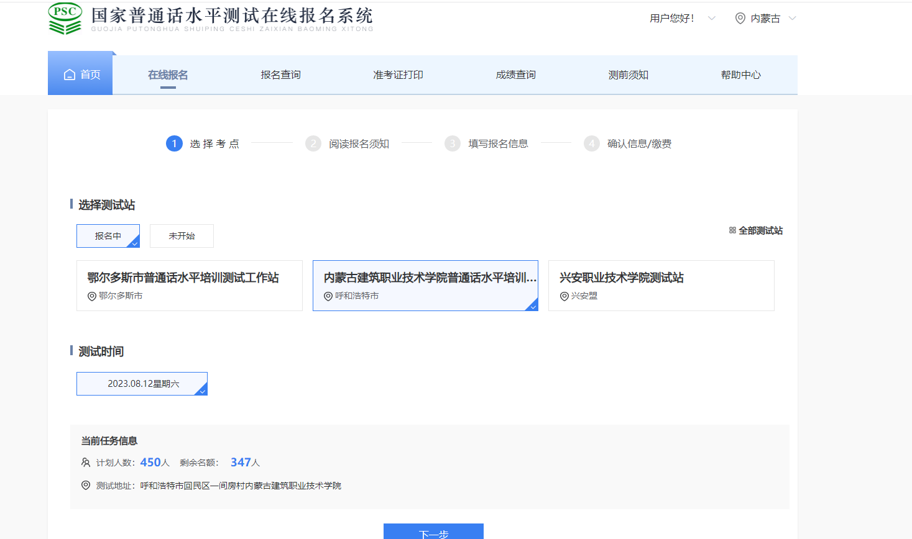The width and height of the screenshot is (912, 539).
Task: Click location pin icon next to 兴安盟
Action: (564, 296)
